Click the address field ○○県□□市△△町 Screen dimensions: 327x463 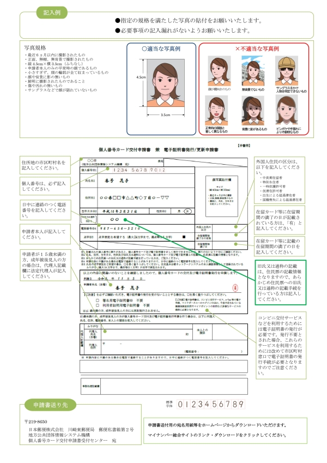[x=146, y=197]
